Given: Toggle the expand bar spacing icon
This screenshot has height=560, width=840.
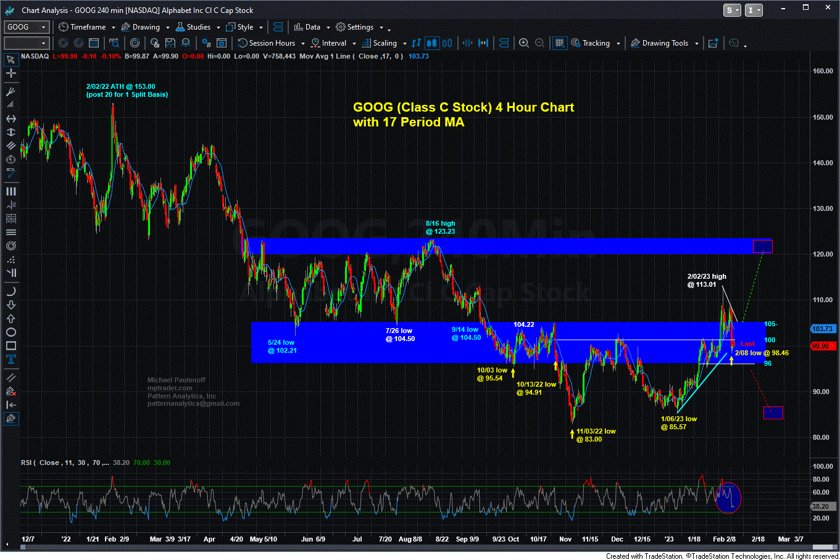Looking at the screenshot, I should pyautogui.click(x=483, y=43).
